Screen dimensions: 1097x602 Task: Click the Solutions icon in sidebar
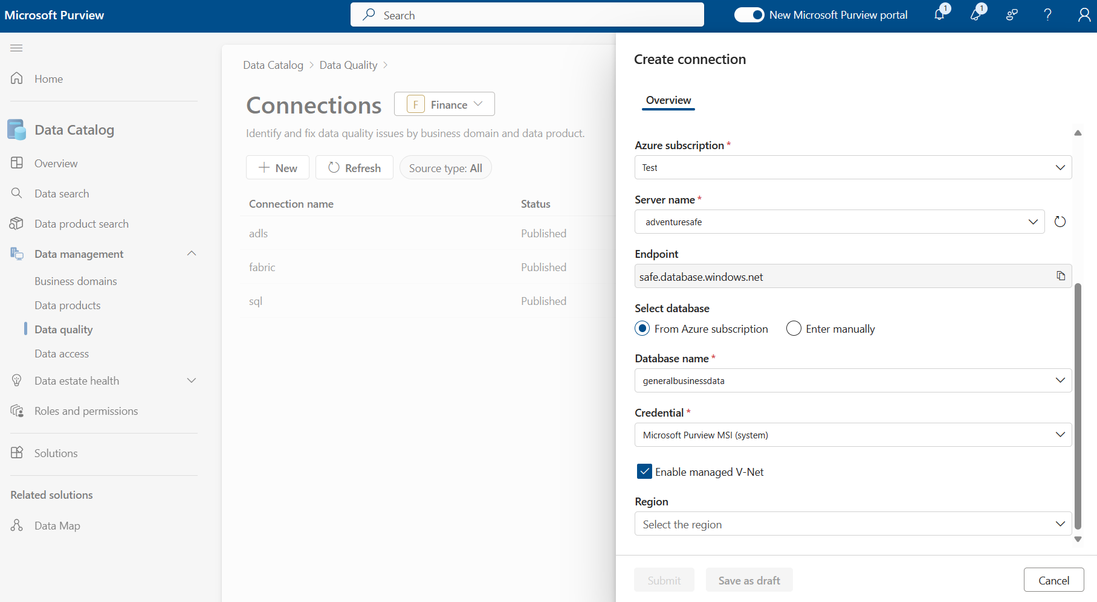tap(17, 453)
